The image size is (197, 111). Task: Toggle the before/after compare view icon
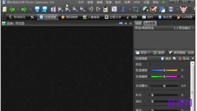53,9
